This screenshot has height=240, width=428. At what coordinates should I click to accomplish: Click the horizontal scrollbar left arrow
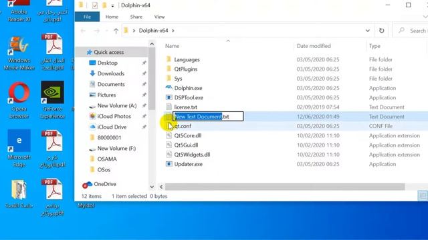[161, 187]
